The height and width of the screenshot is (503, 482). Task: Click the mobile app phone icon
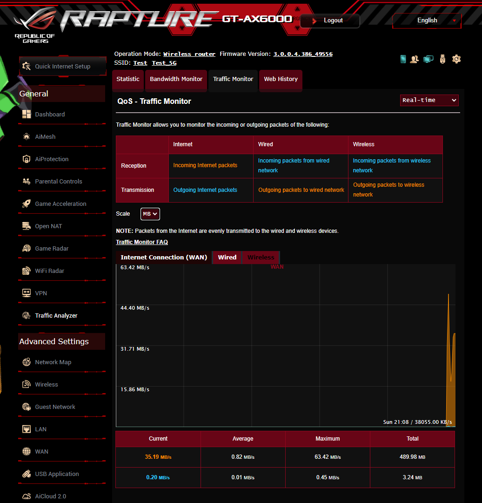pyautogui.click(x=403, y=59)
